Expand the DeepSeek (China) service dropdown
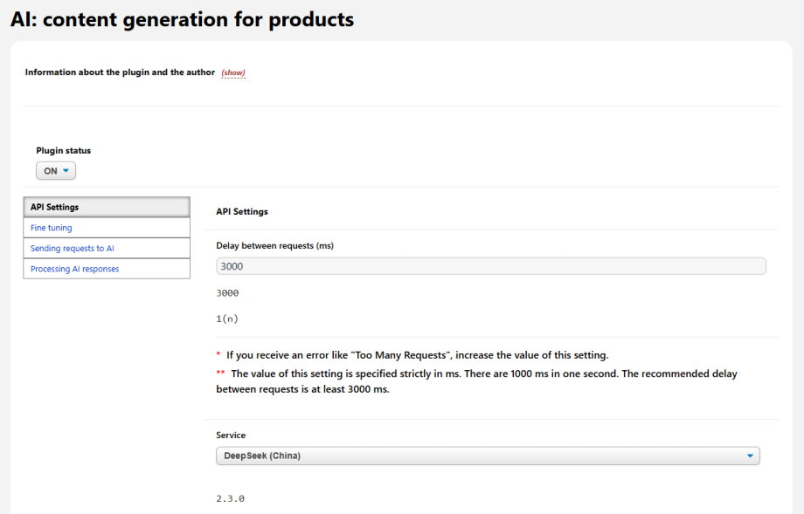The image size is (804, 514). [488, 456]
